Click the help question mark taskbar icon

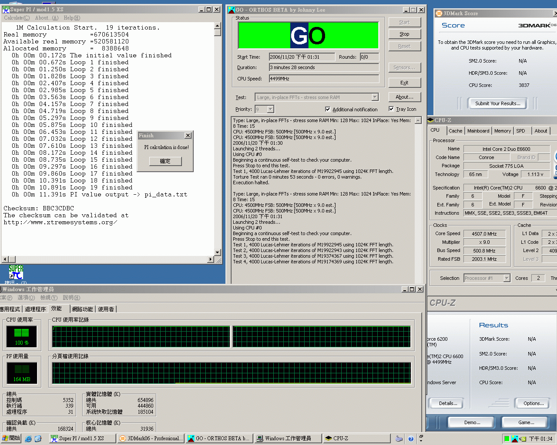click(411, 439)
